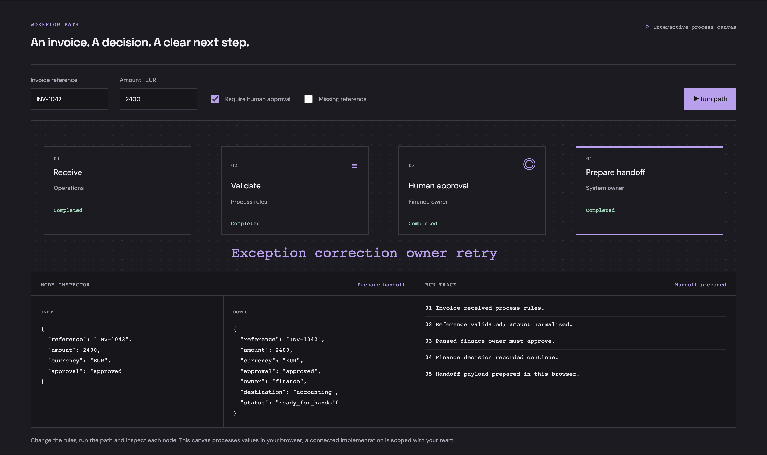Click the "status": "ready_for_handoff" output line
The width and height of the screenshot is (767, 455).
291,403
